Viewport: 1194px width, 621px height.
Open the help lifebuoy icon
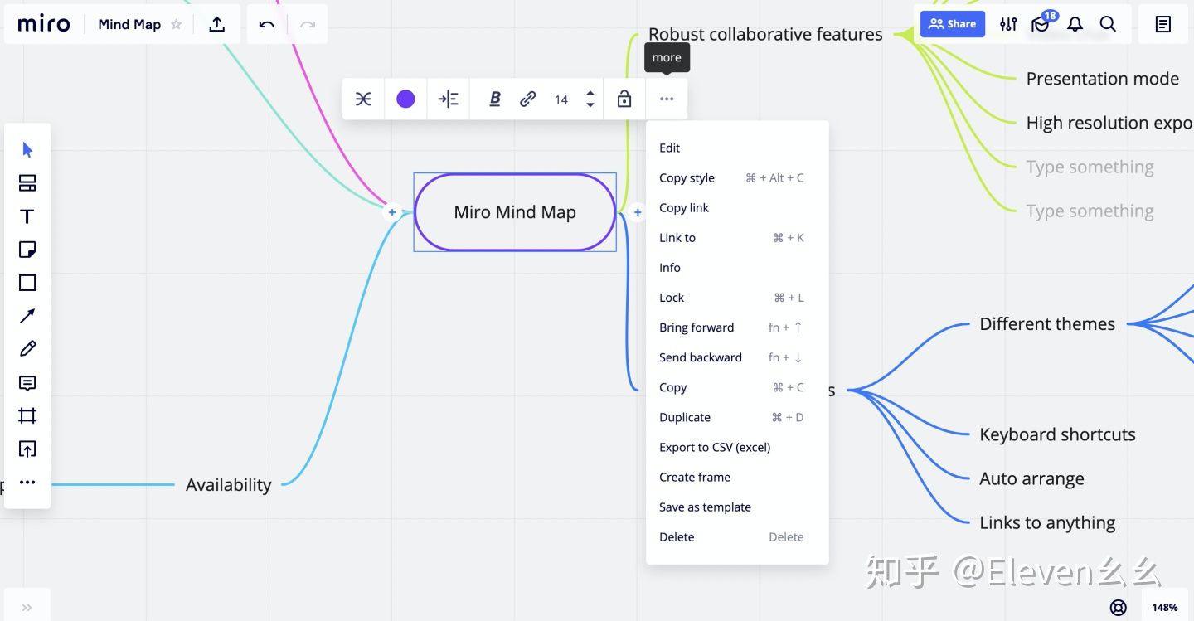pos(1119,608)
